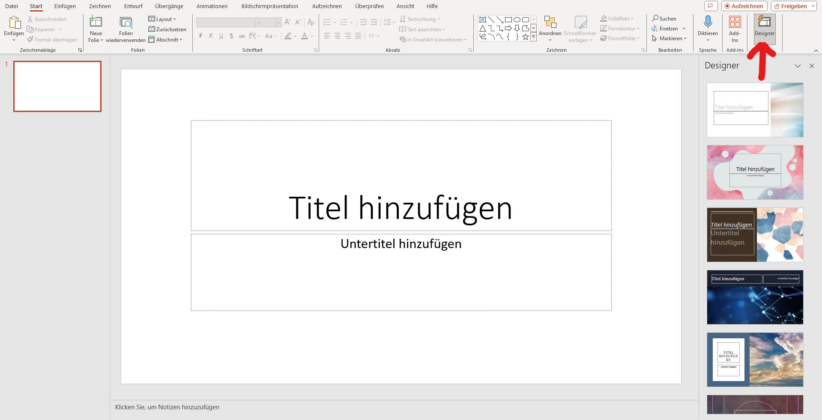The image size is (822, 420).
Task: Collapse the ribbon chevron
Action: 816,50
